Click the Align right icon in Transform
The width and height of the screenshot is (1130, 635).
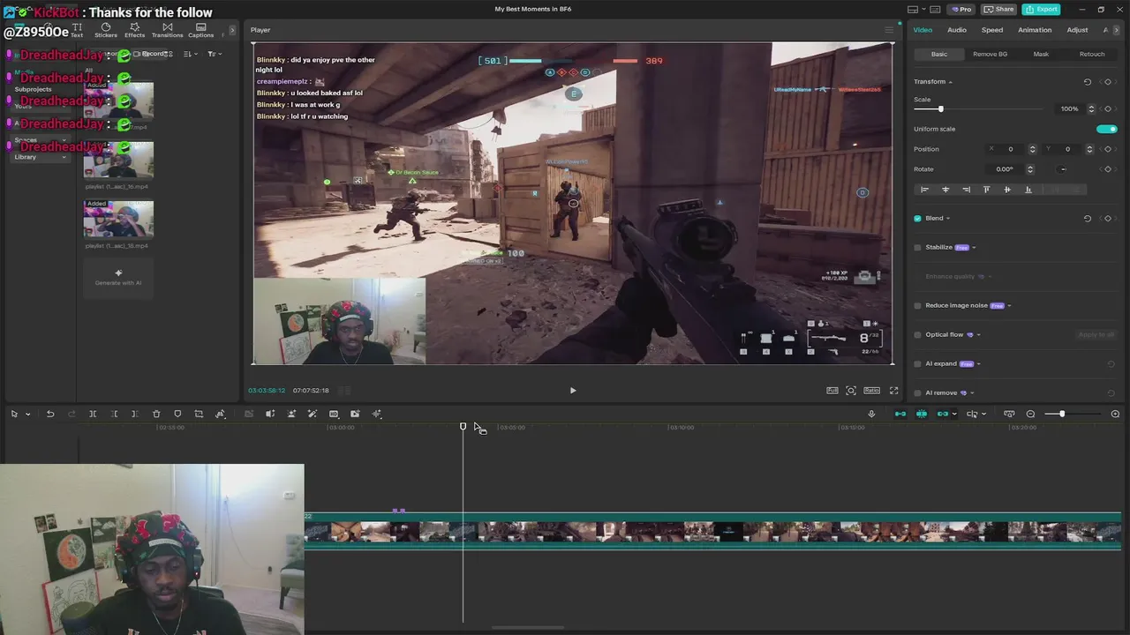[966, 190]
